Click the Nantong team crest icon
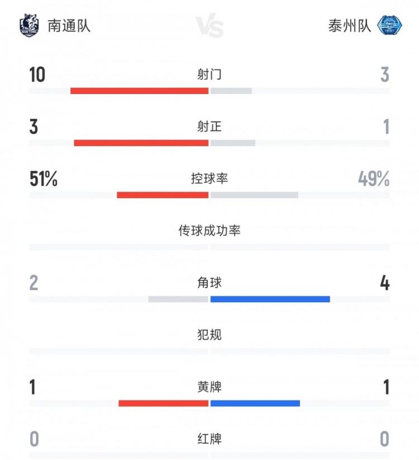This screenshot has width=419, height=460. pos(28,25)
